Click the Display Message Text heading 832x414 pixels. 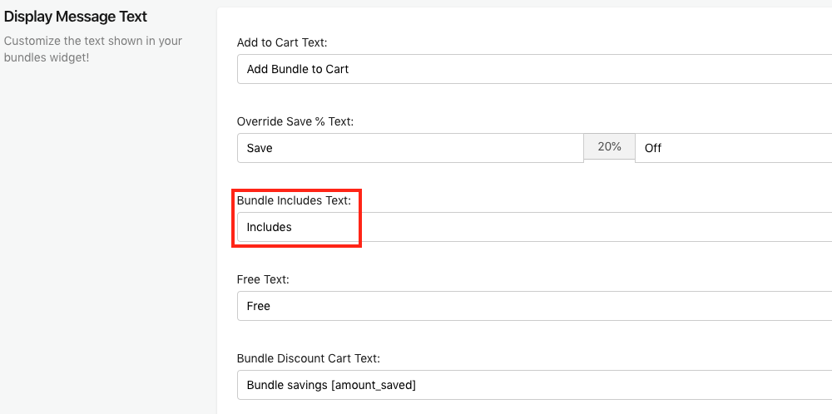76,17
